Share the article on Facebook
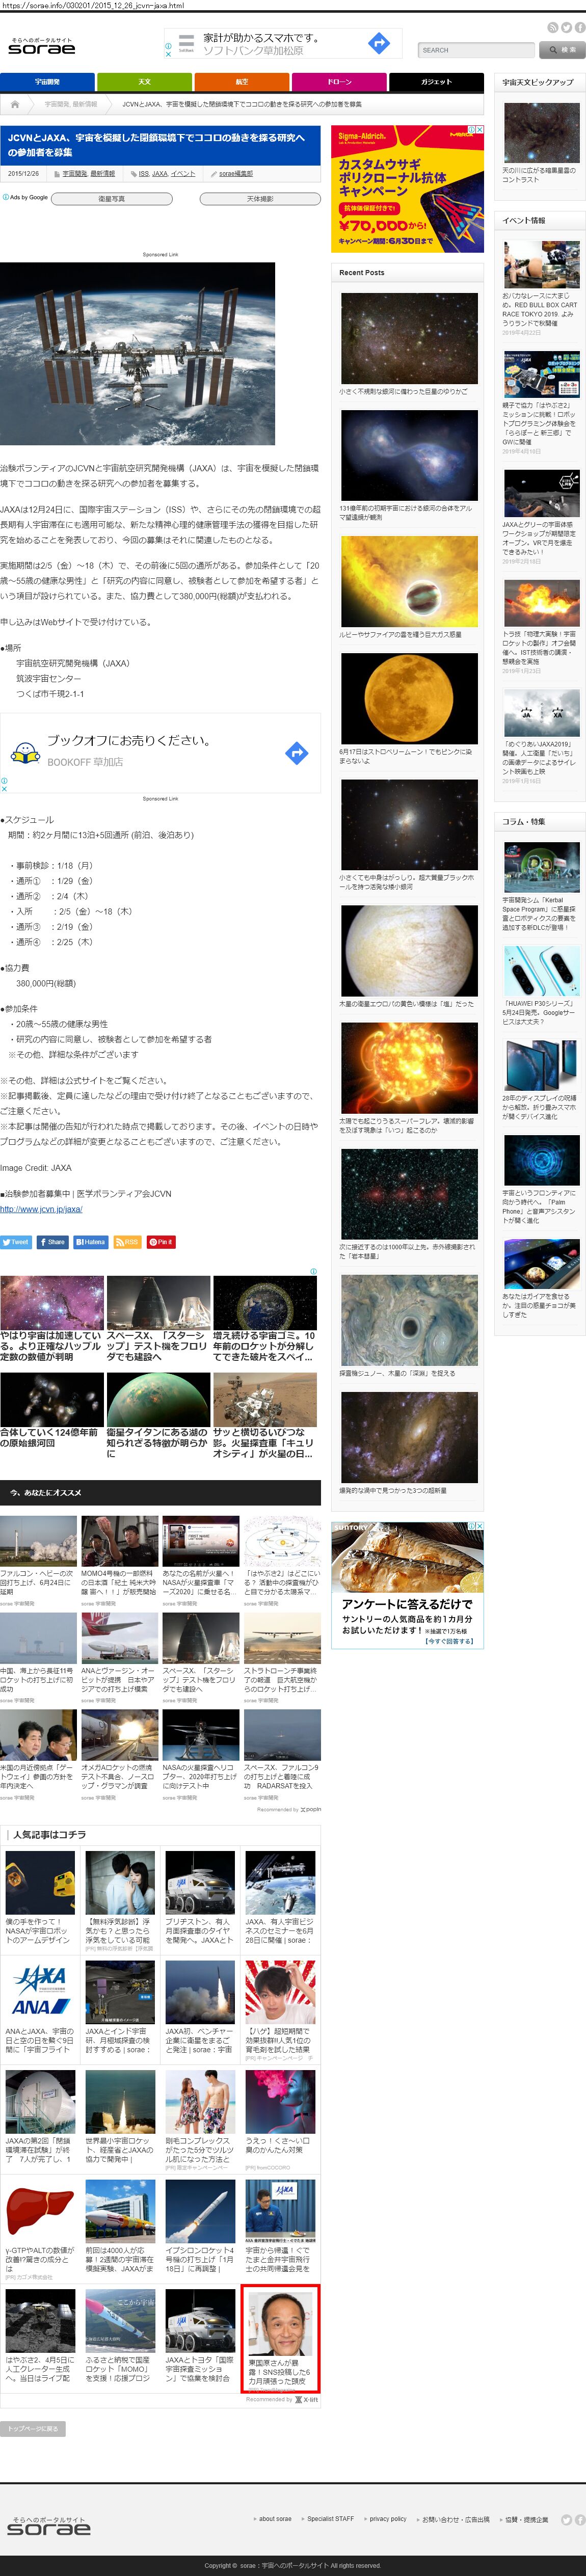586x2576 pixels. click(53, 1242)
